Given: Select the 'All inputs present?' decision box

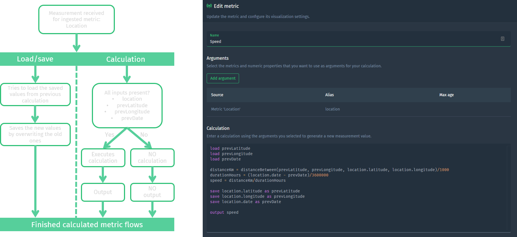Looking at the screenshot, I should click(127, 105).
